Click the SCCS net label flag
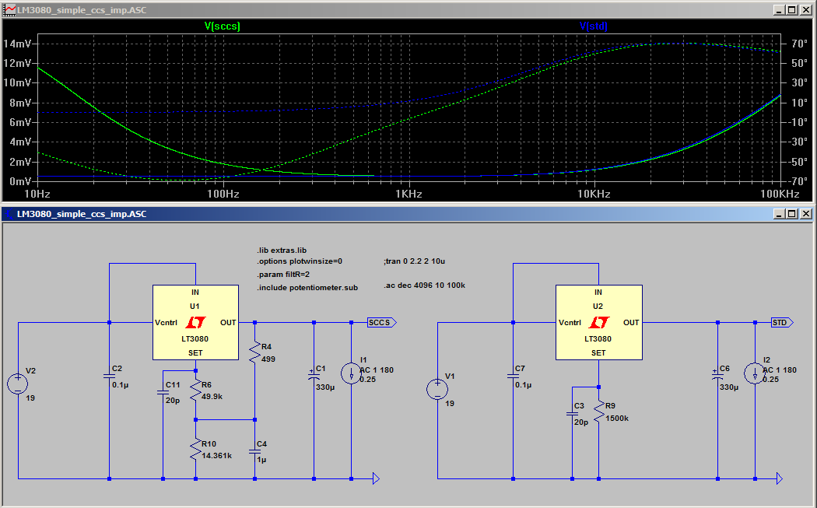The width and height of the screenshot is (817, 508). 382,323
